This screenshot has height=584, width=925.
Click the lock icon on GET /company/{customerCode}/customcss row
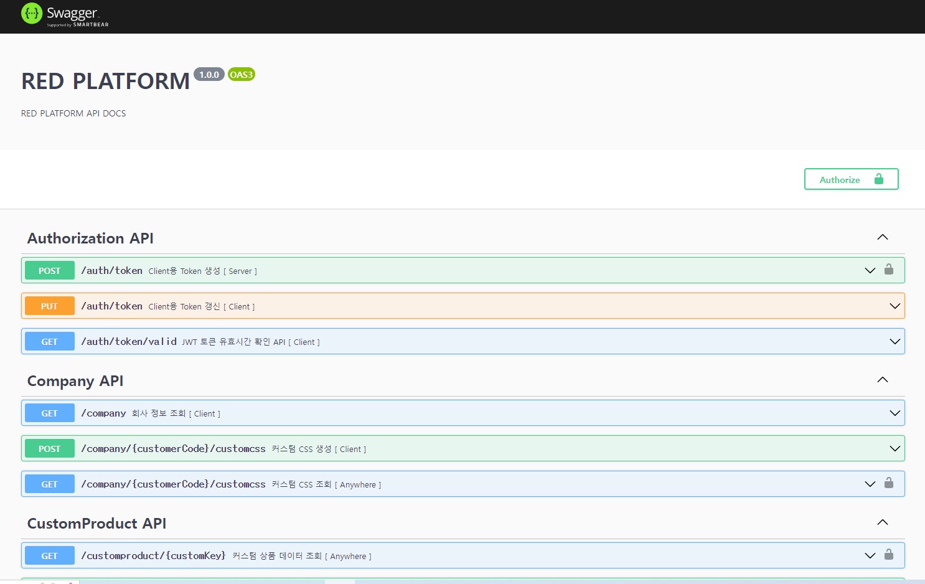889,483
